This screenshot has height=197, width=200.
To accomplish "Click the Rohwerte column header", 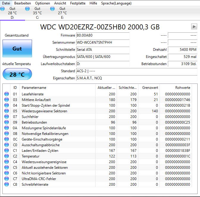I will coord(176,88).
